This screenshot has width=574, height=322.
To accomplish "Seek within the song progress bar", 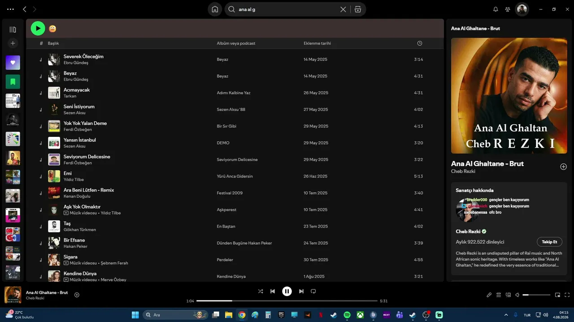I will [287, 301].
